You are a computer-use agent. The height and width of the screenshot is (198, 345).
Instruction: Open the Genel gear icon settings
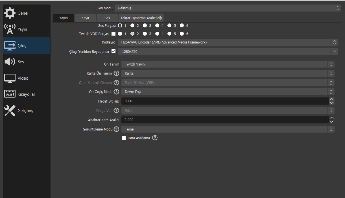[10, 13]
